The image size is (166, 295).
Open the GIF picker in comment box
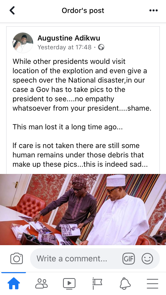pos(129,259)
